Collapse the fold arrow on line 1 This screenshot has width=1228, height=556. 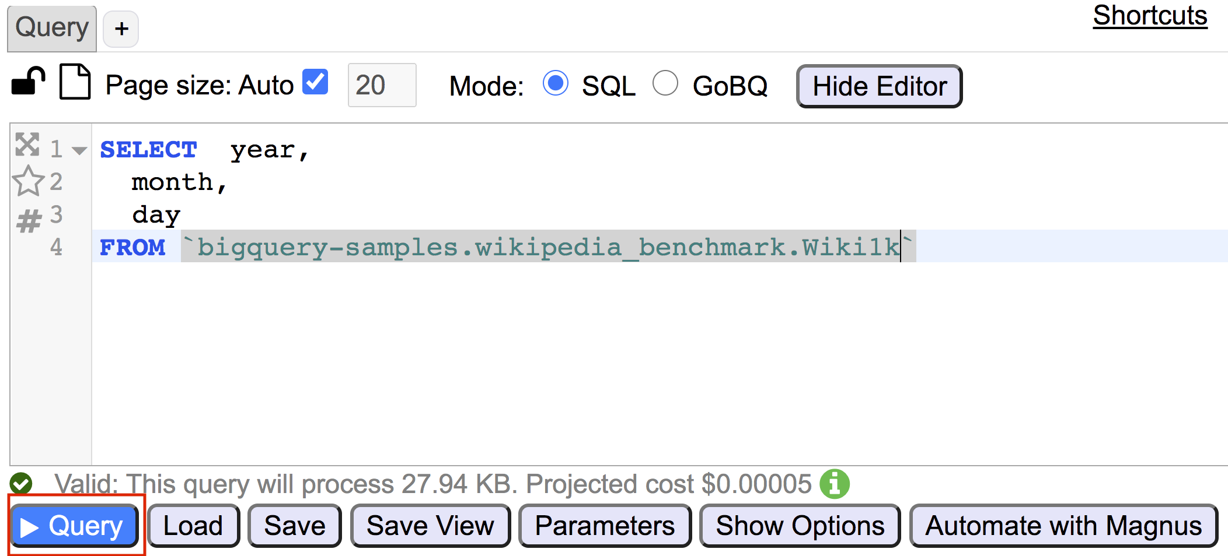click(x=79, y=150)
